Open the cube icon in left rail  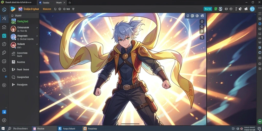(x=4, y=27)
